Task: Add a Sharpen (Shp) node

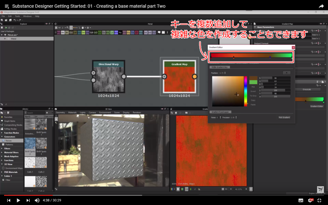Action: click(128, 33)
